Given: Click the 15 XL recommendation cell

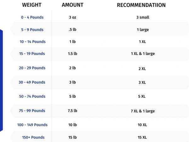Looking at the screenshot, I should [142, 137].
